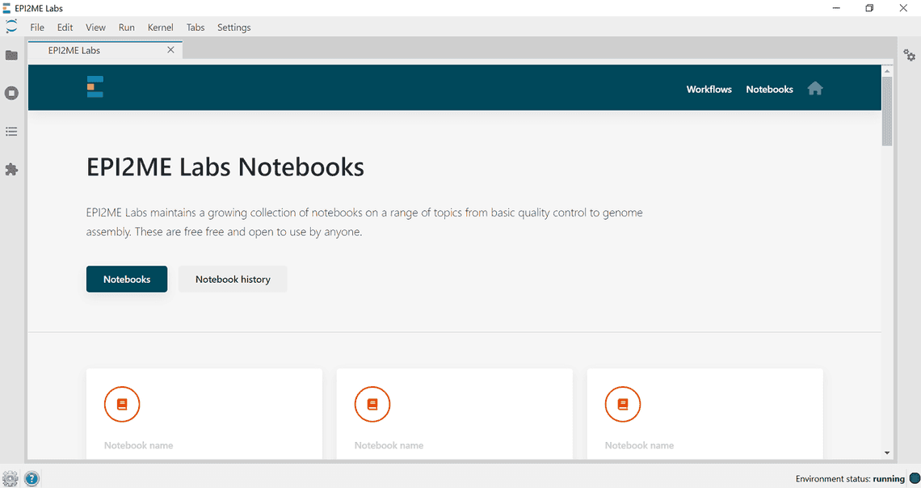This screenshot has height=488, width=921.
Task: Click the settings gear icon in bottom-left
Action: coord(11,478)
